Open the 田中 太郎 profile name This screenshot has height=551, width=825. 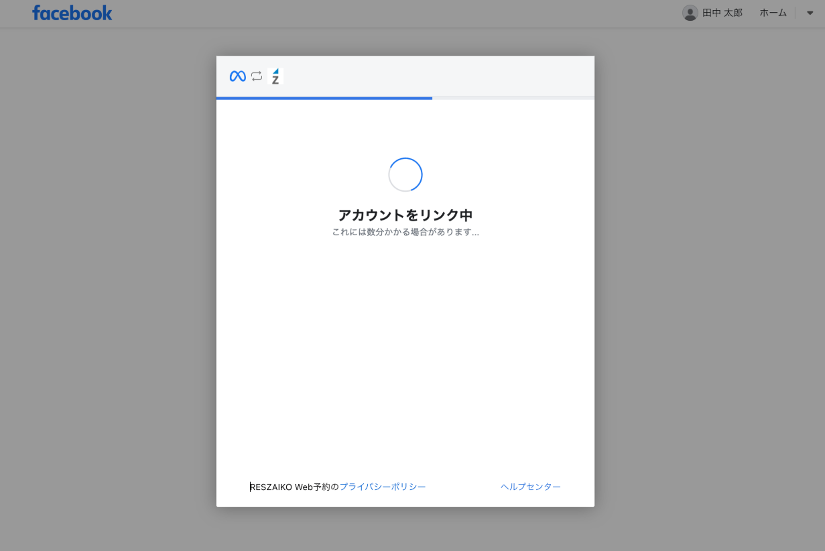click(x=722, y=13)
